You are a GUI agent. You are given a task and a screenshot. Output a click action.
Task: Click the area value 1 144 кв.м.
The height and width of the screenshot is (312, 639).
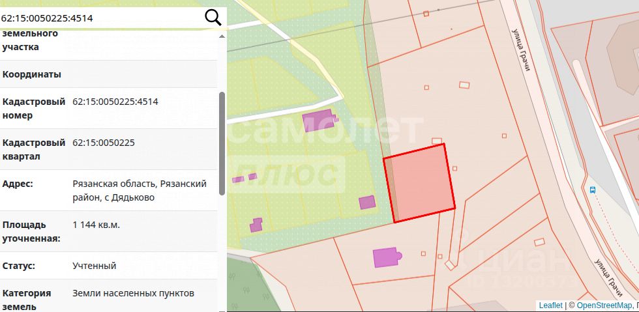(97, 225)
